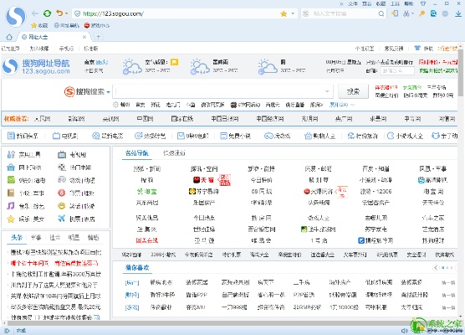Open the 中国日报 link
465x335 pixels.
pos(224,119)
